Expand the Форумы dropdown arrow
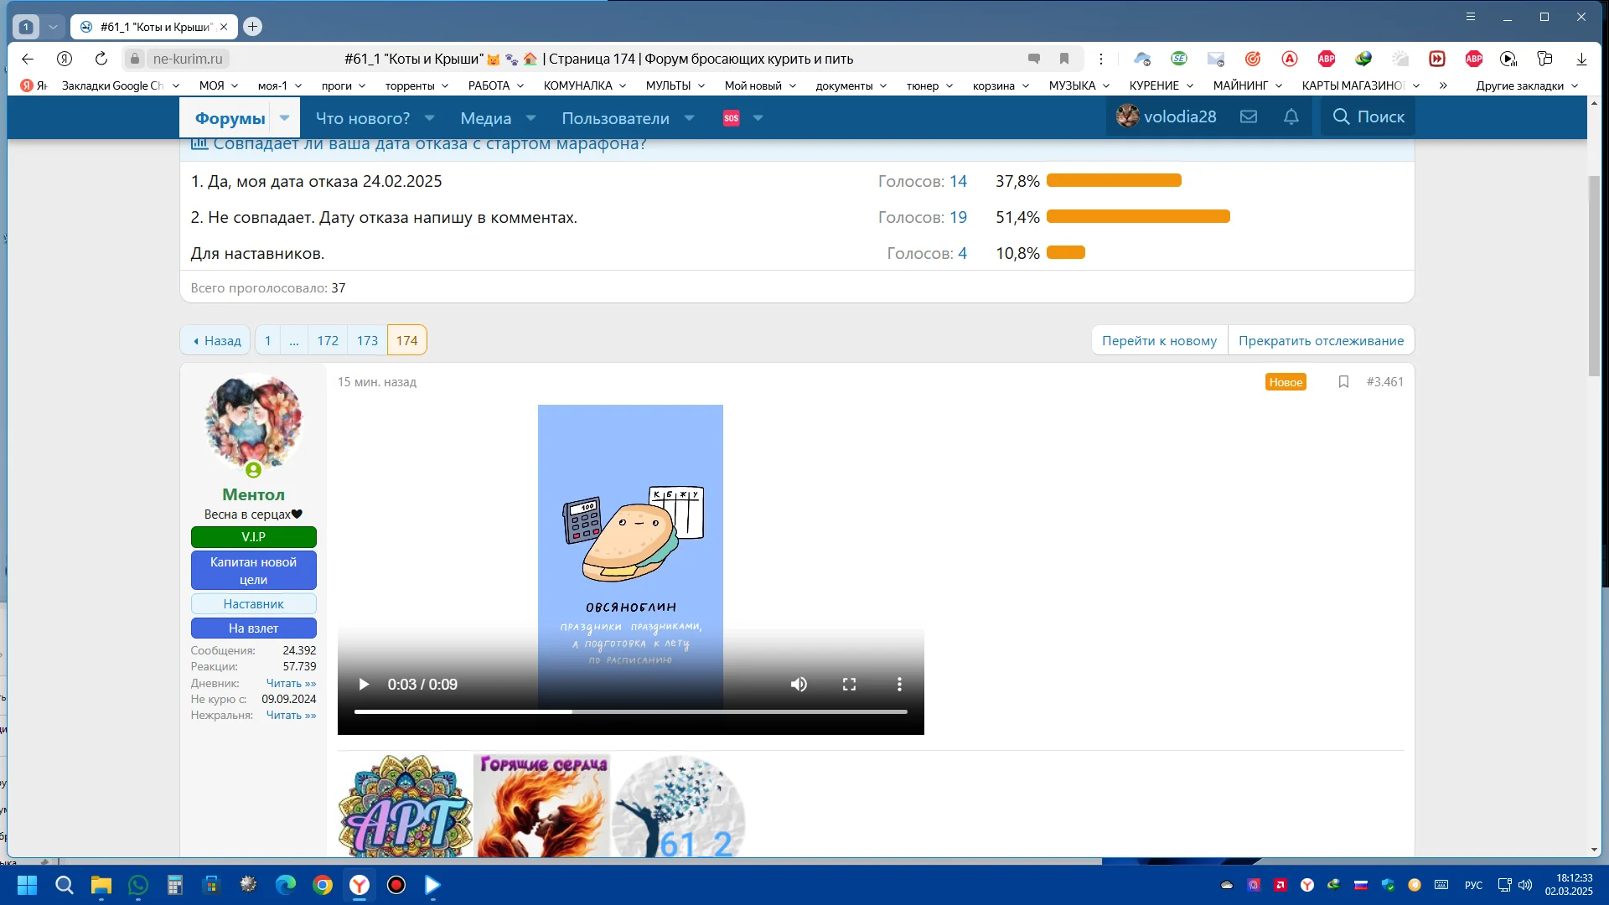Screen dimensions: 1609x905 285,118
